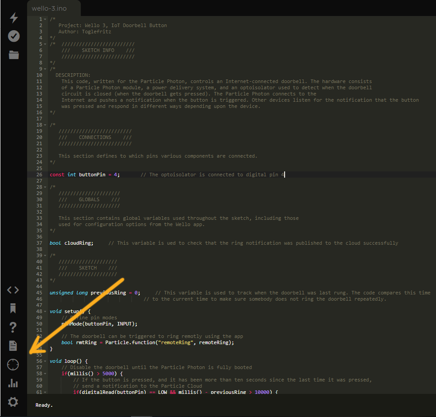Open the Devices crosshair target icon

pyautogui.click(x=13, y=365)
